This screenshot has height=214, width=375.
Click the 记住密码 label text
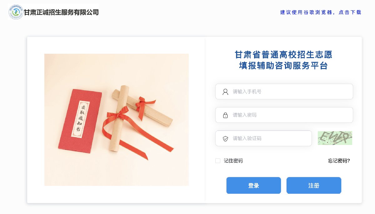(x=233, y=161)
